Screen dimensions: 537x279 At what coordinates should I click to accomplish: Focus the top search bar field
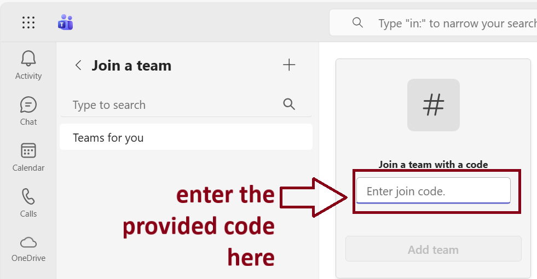(x=433, y=22)
